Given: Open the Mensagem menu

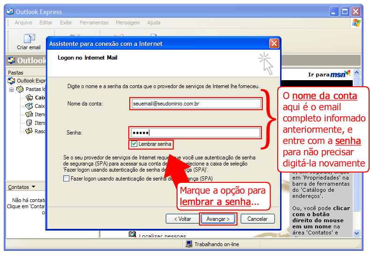Looking at the screenshot, I should pyautogui.click(x=128, y=23).
